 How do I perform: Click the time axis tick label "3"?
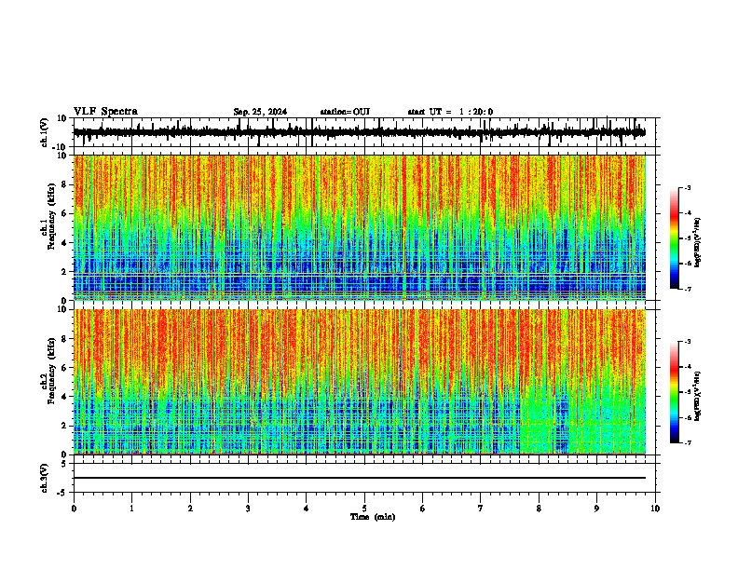[248, 509]
